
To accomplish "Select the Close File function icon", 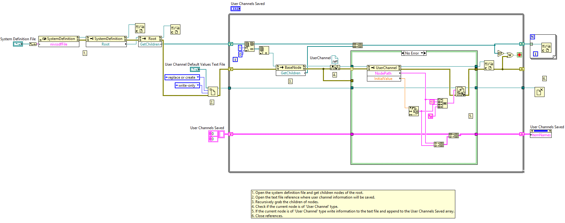I will (x=540, y=92).
